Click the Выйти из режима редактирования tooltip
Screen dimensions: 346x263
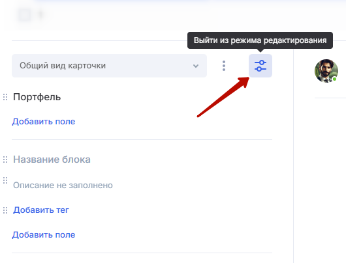point(260,40)
